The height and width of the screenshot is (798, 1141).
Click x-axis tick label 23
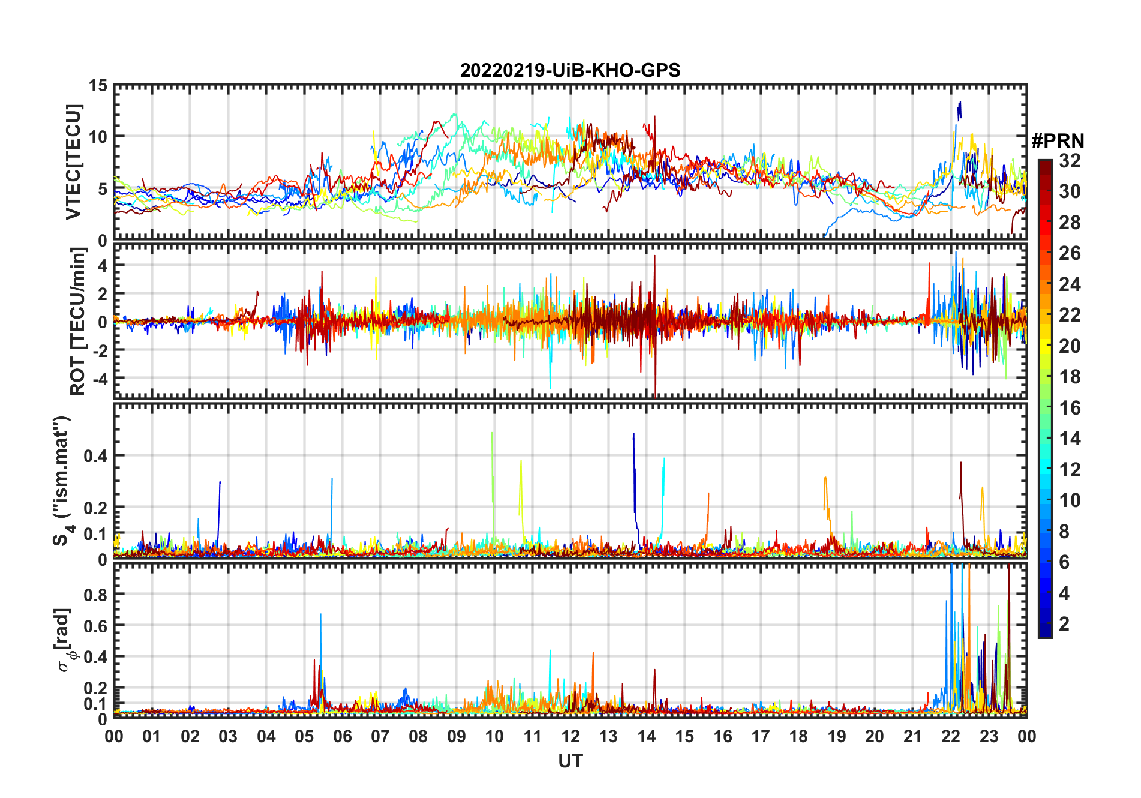pos(989,736)
